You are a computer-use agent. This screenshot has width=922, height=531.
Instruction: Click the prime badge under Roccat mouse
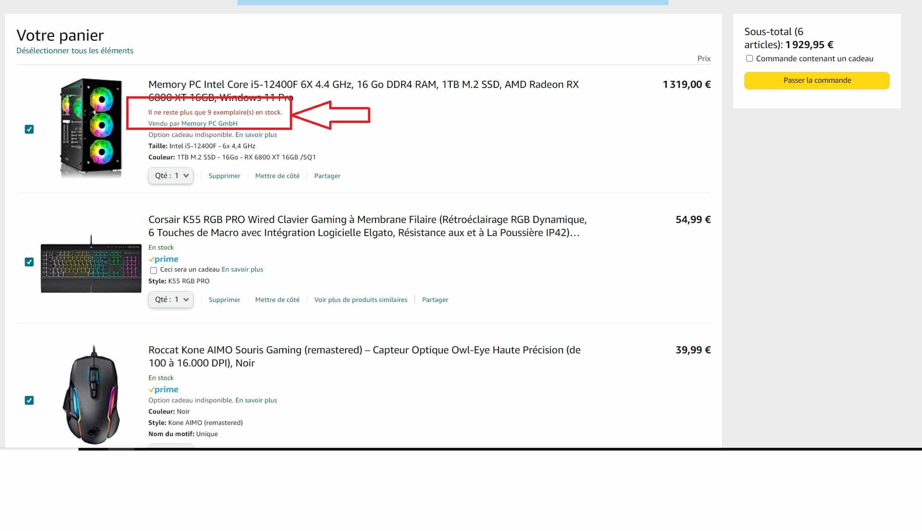tap(163, 389)
